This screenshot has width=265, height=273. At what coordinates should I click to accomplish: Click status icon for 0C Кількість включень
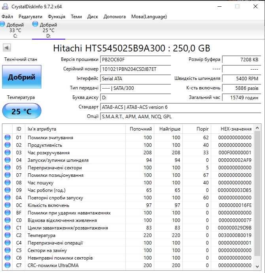point(8,205)
